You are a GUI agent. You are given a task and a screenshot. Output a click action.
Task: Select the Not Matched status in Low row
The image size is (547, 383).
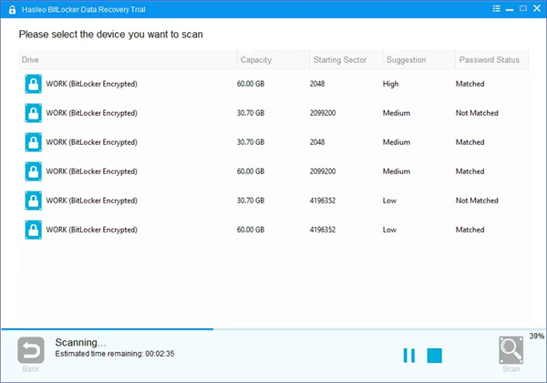[x=477, y=201]
